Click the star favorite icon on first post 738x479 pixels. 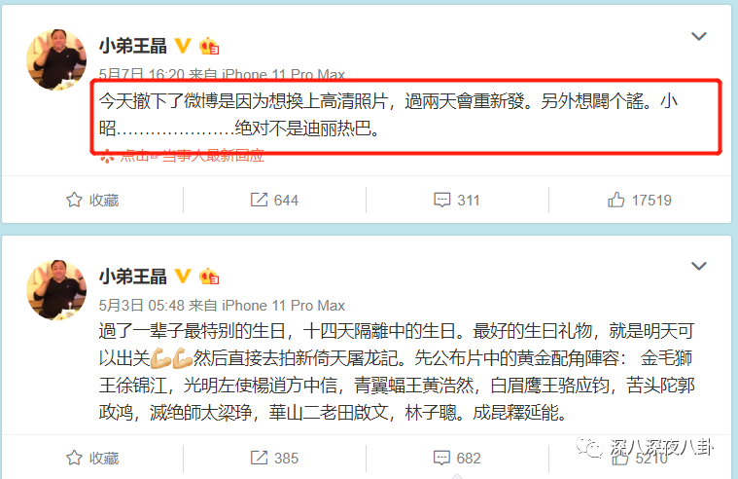(x=74, y=200)
